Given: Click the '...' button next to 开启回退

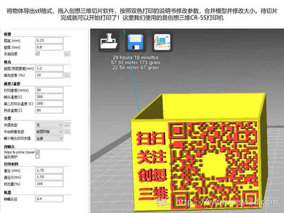Looking at the screenshot, I should [x=67, y=54].
